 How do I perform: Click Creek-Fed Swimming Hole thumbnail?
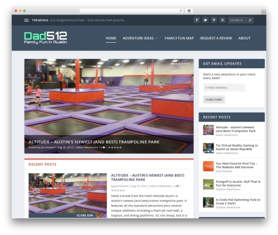click(x=209, y=202)
